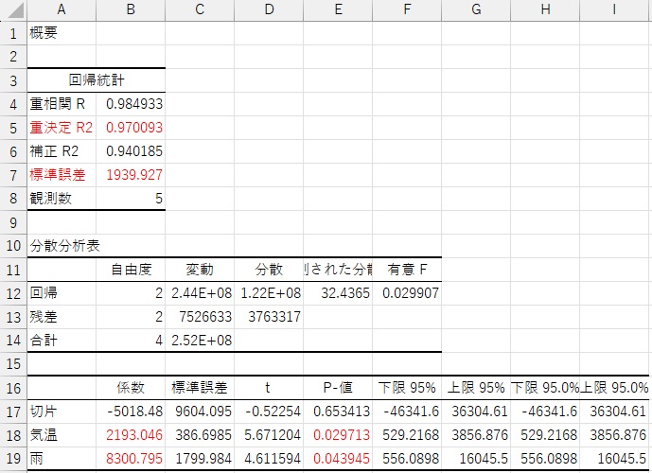Screen dimensions: 652x473
Task: Select 補正 R2 value 0.940185
Action: (x=131, y=151)
